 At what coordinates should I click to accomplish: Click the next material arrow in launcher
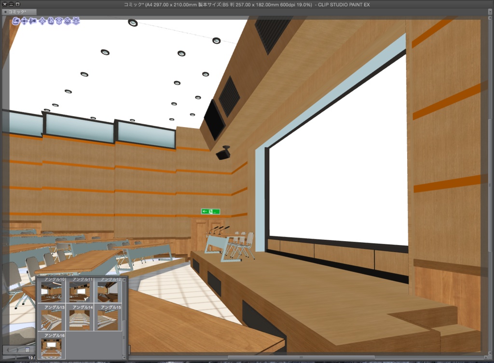point(18,350)
